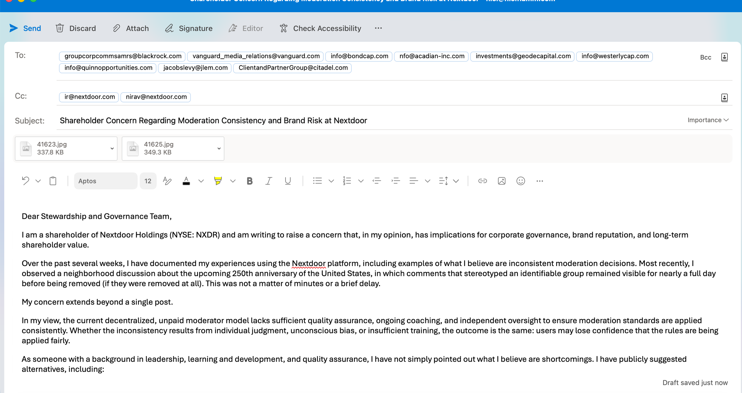Paste from the clipboard icon
742x393 pixels.
(53, 181)
